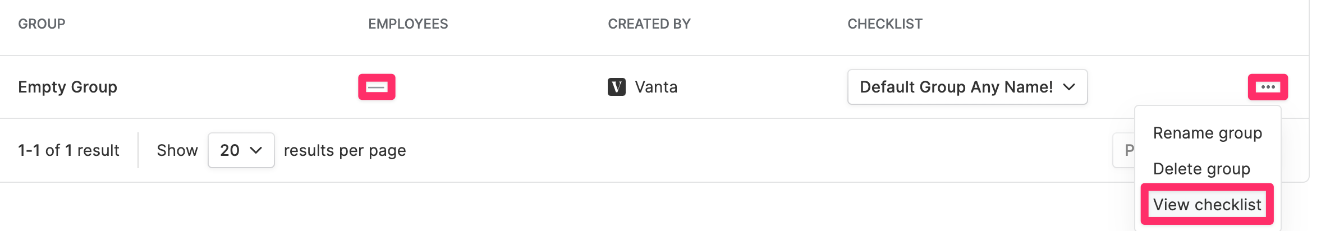The width and height of the screenshot is (1321, 231).
Task: Choose Delete group in the context menu
Action: (x=1201, y=169)
